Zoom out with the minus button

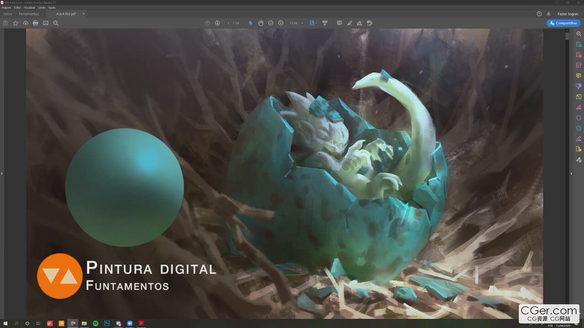click(271, 23)
